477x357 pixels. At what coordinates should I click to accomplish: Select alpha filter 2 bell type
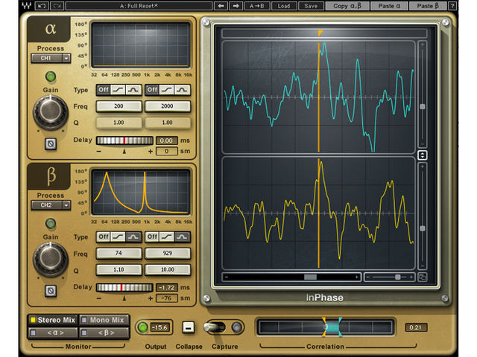pos(182,90)
